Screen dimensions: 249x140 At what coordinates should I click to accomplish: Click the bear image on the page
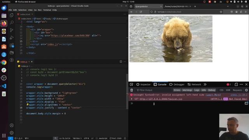click(171, 39)
